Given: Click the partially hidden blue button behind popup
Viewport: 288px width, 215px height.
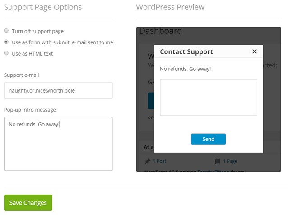Looking at the screenshot, I should coord(151,101).
